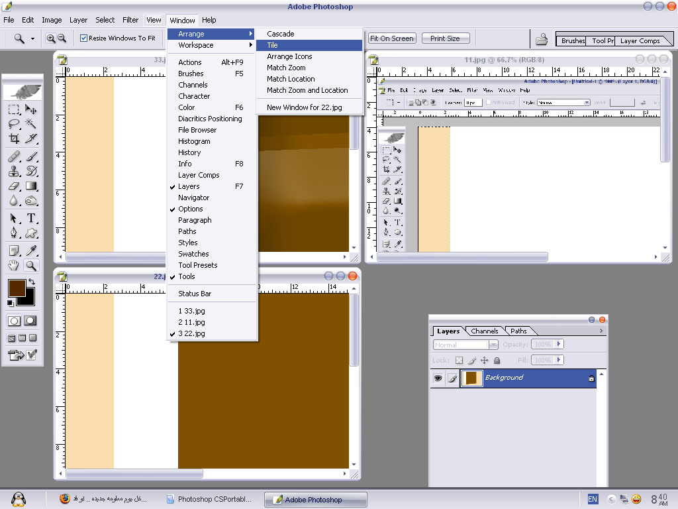Screen dimensions: 678x509
Task: Open the Filter menu
Action: pyautogui.click(x=130, y=20)
